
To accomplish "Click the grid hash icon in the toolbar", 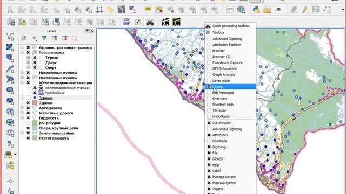I will tap(99, 10).
